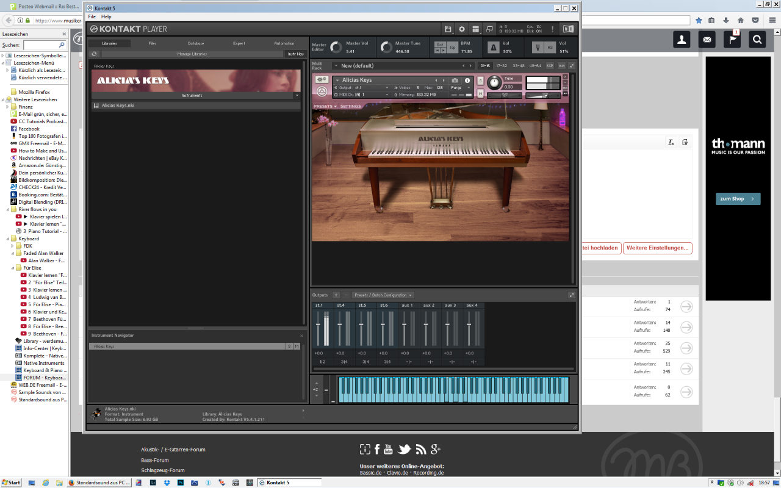This screenshot has width=781, height=488.
Task: Click the PV button on instrument header side
Action: pos(565,94)
